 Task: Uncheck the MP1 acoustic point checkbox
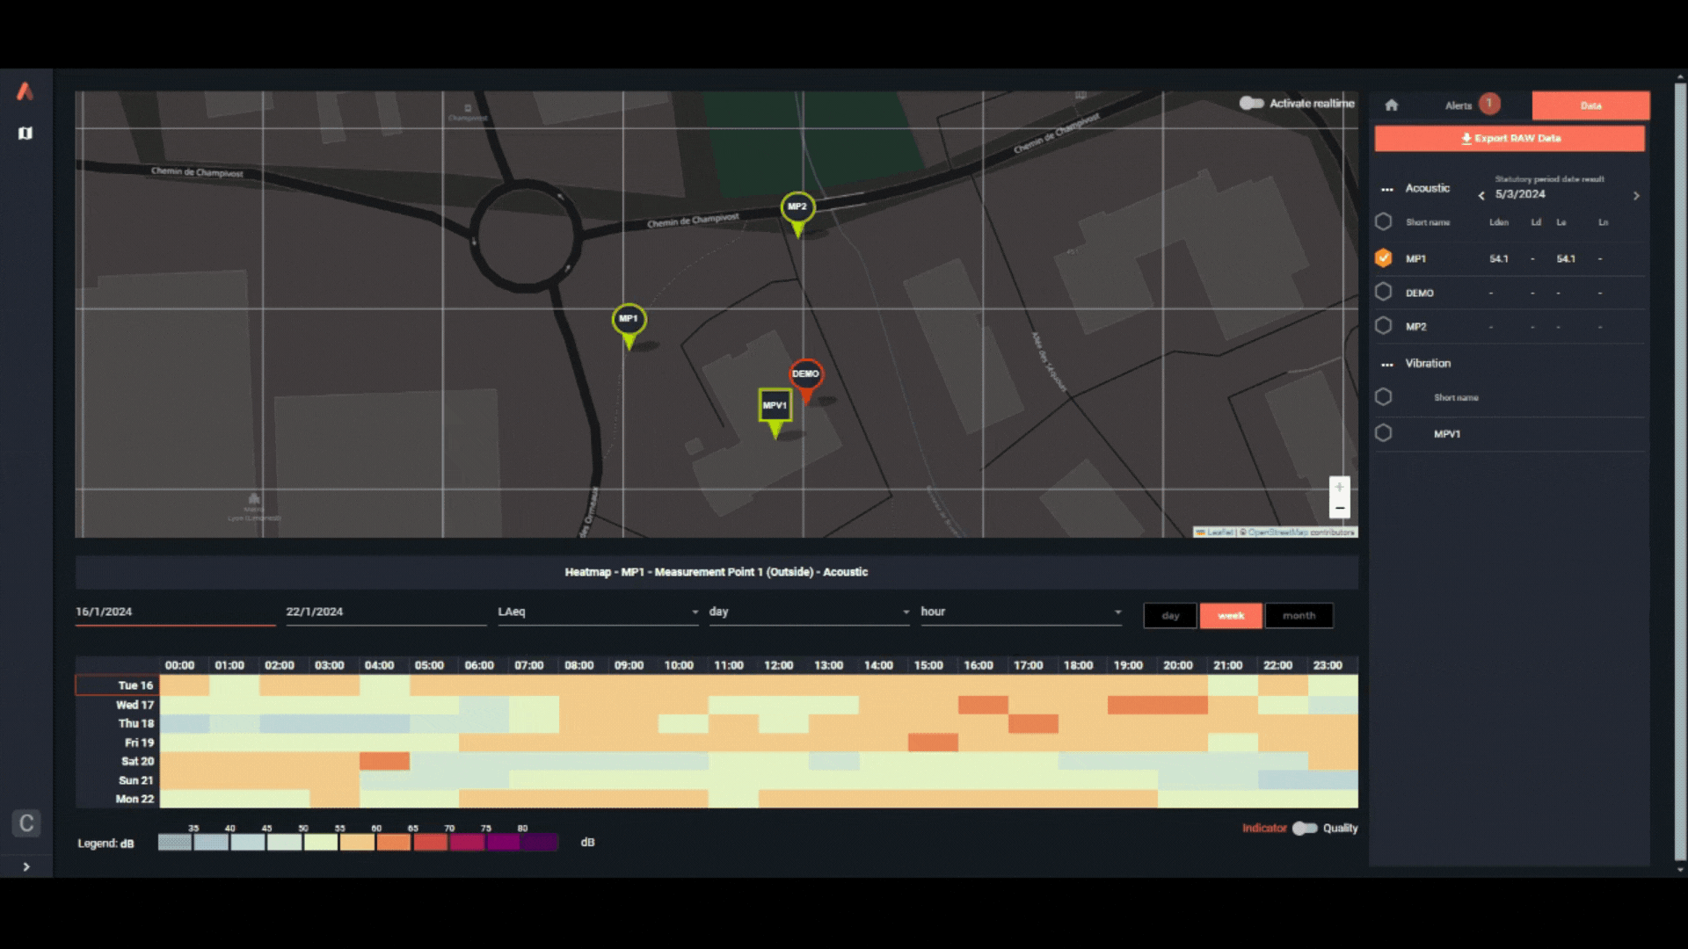[1384, 258]
